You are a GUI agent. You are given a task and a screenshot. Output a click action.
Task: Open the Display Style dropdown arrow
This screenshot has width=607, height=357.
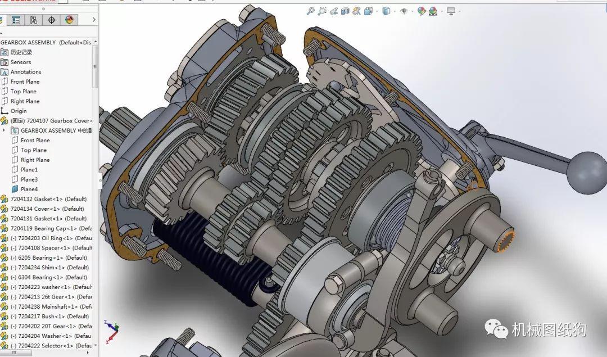[394, 10]
